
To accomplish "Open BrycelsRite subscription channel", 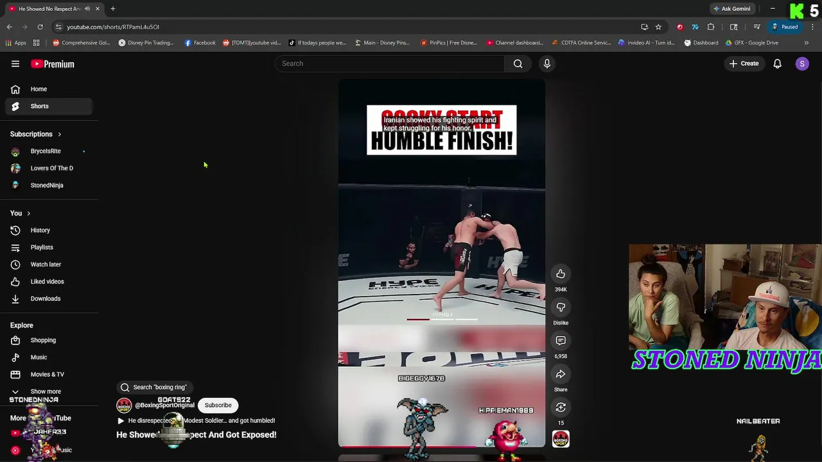I will [49, 151].
